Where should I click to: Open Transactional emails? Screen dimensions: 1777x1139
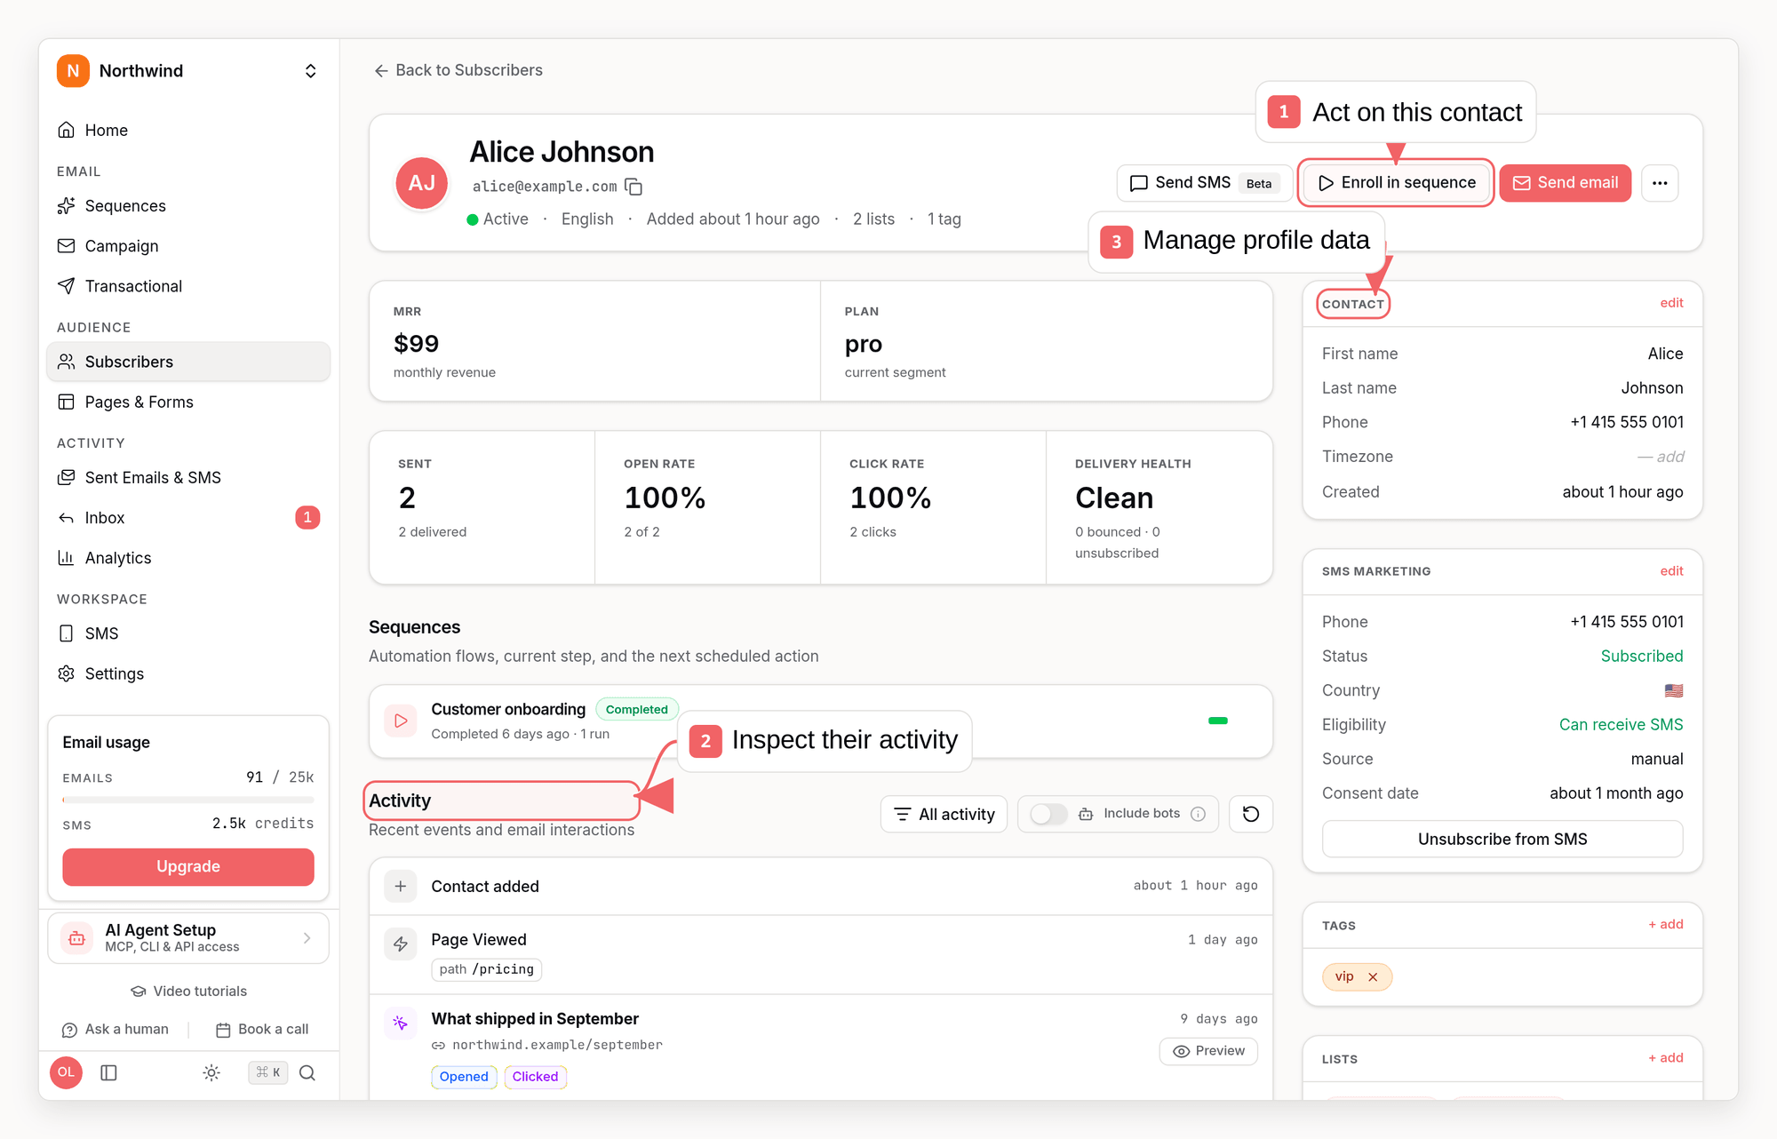pos(188,286)
